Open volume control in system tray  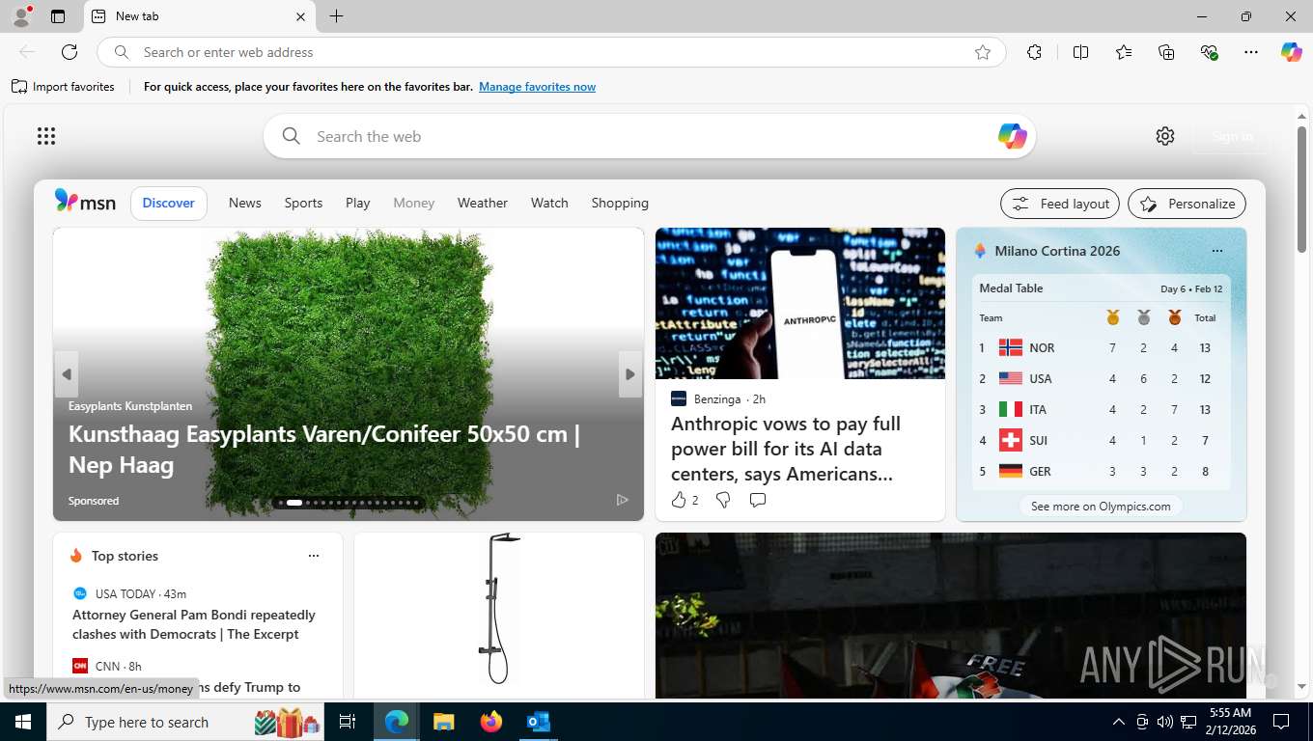[1165, 722]
